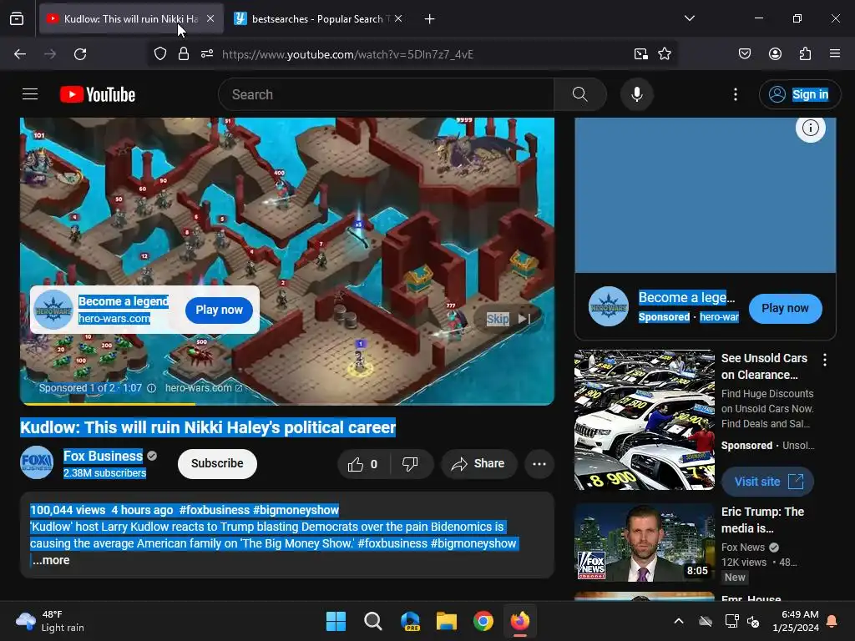Click ad info icon beside 1:07
Viewport: 855px width, 641px height.
(152, 388)
